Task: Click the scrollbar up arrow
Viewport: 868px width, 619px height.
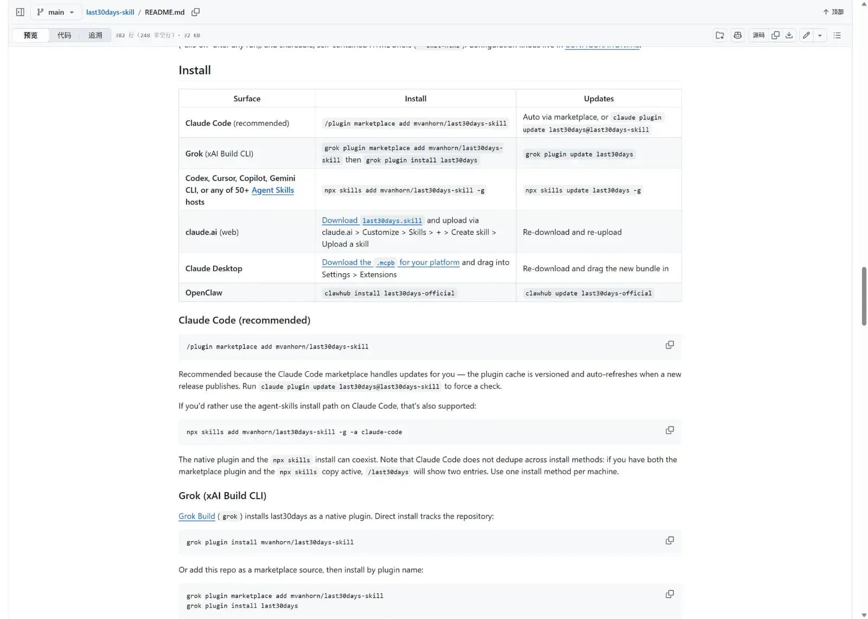Action: [x=864, y=4]
